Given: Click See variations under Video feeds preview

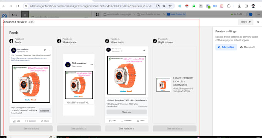Looking at the screenshot, I should click(127, 128).
